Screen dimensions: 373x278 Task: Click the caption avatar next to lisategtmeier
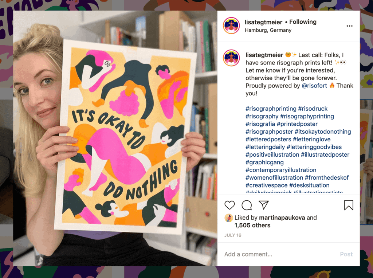[231, 58]
